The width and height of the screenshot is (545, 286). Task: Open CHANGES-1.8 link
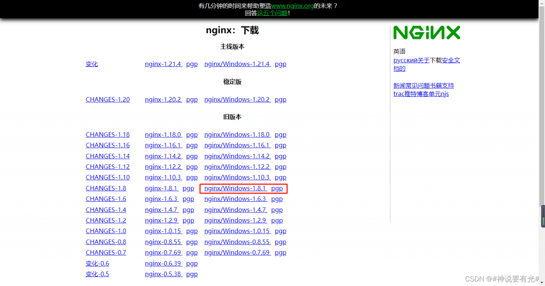click(106, 188)
